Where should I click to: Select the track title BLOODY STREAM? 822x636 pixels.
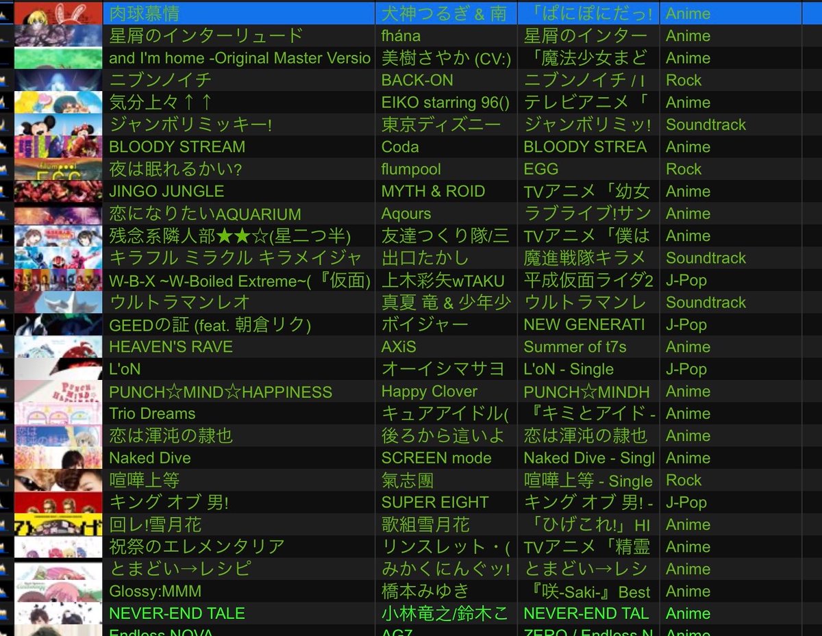[177, 147]
